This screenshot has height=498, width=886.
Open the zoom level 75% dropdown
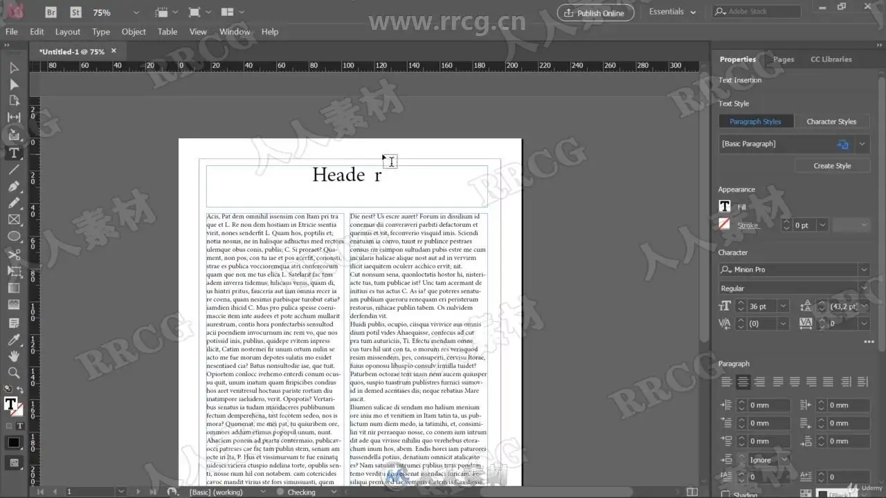tap(136, 12)
